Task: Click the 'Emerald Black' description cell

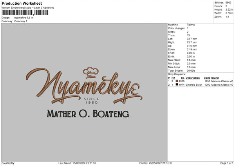Action: 194,85
